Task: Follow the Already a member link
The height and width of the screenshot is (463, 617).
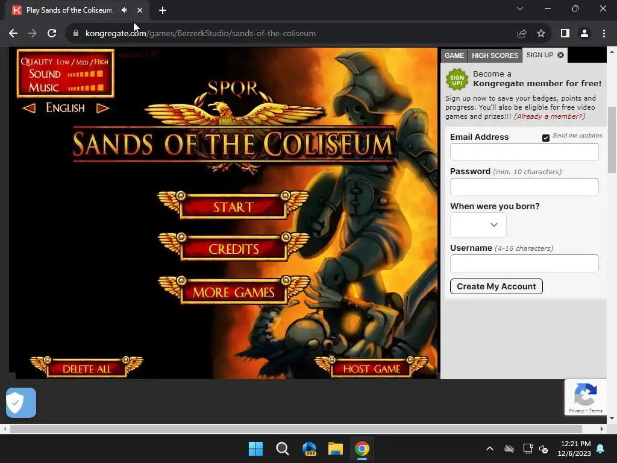Action: 550,116
